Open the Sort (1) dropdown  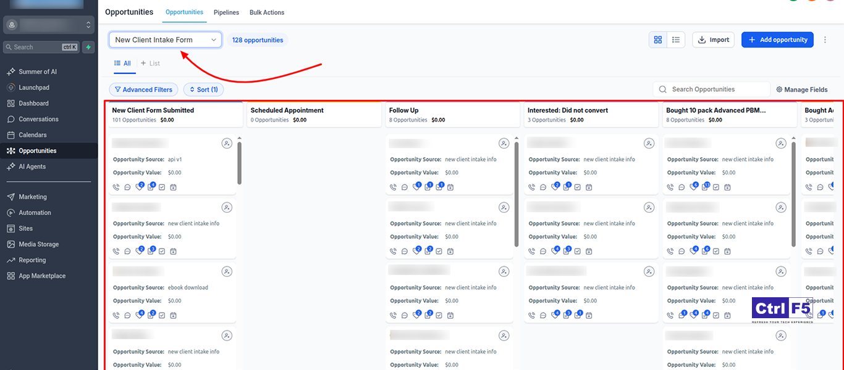pyautogui.click(x=203, y=89)
